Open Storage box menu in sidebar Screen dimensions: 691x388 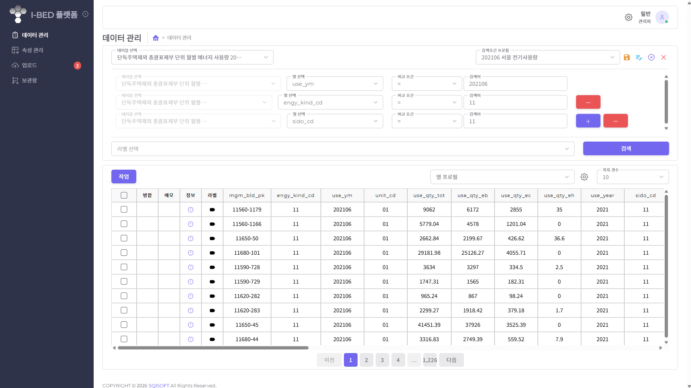coord(30,80)
